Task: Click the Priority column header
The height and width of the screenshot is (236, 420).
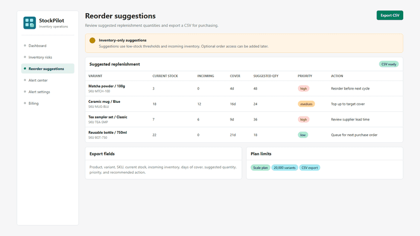Action: (305, 76)
